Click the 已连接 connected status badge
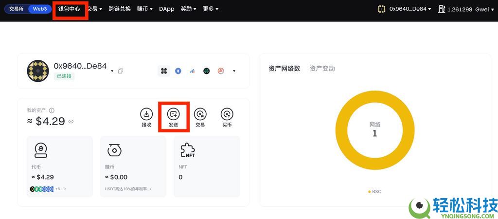The height and width of the screenshot is (219, 498). [x=64, y=76]
